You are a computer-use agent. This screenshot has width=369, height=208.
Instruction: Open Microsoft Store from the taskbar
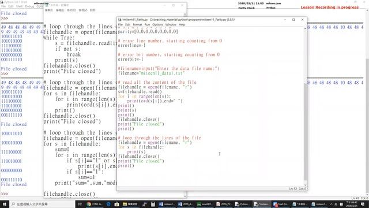pyautogui.click(x=116, y=204)
